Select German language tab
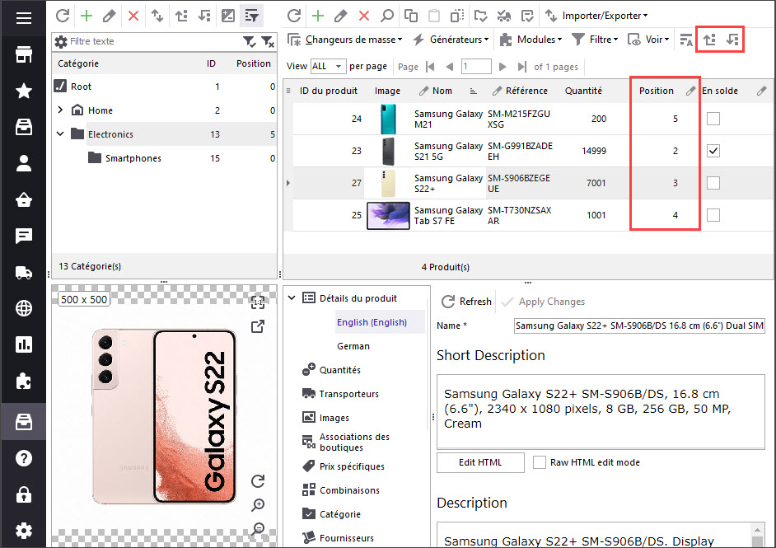Viewport: 776px width, 548px height. click(x=353, y=346)
